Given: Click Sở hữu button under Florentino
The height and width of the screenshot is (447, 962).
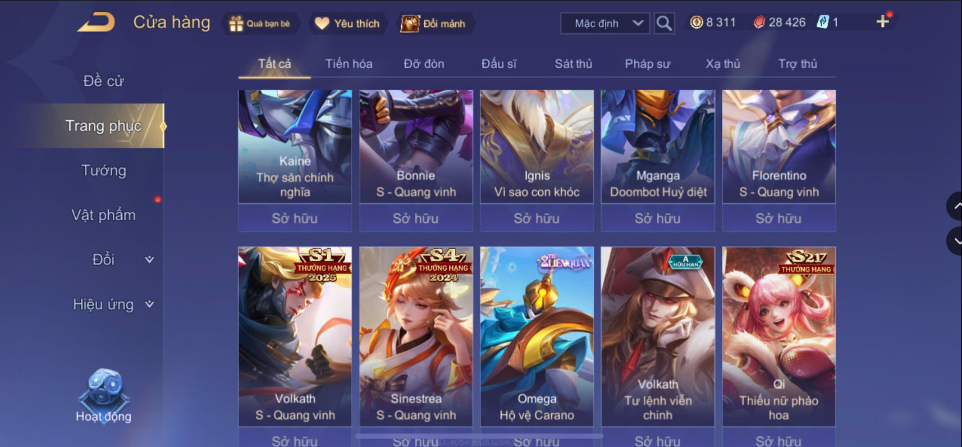Looking at the screenshot, I should click(x=778, y=218).
